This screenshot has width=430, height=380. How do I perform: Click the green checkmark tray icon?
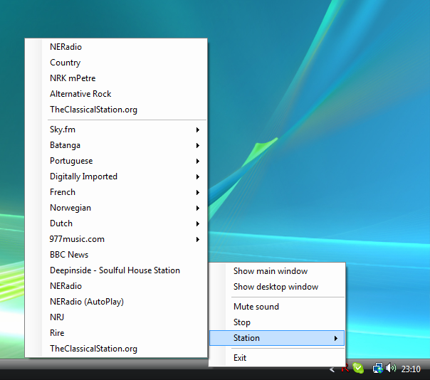[358, 368]
